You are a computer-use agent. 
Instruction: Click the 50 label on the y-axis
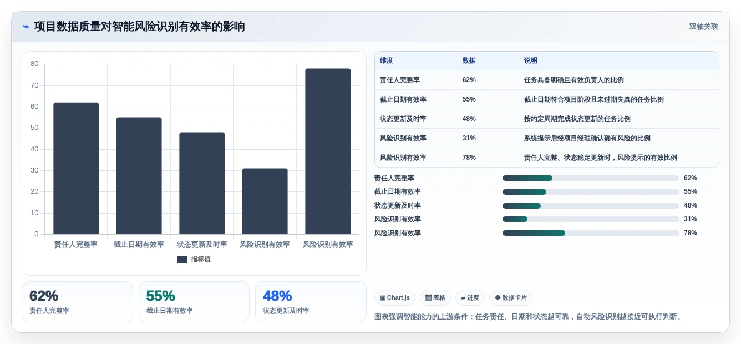click(x=34, y=128)
